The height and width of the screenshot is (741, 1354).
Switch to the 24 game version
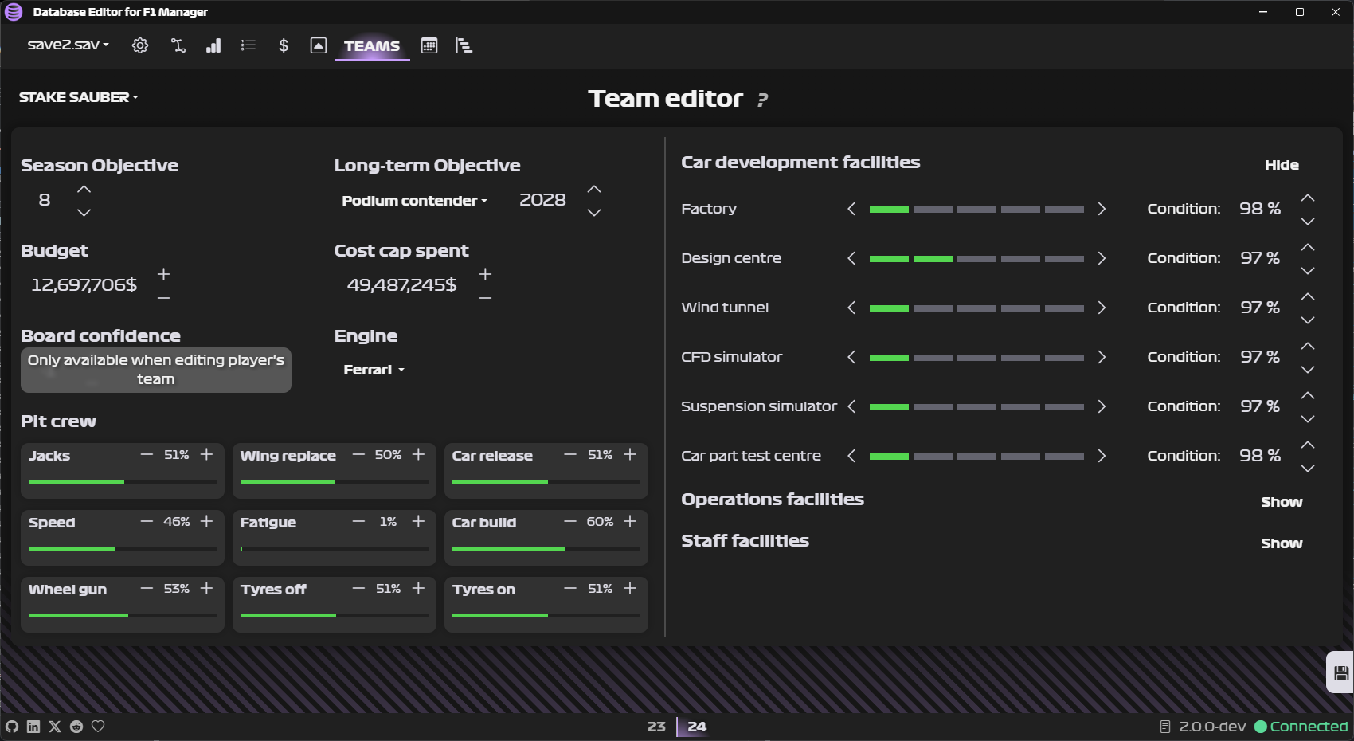[697, 727]
